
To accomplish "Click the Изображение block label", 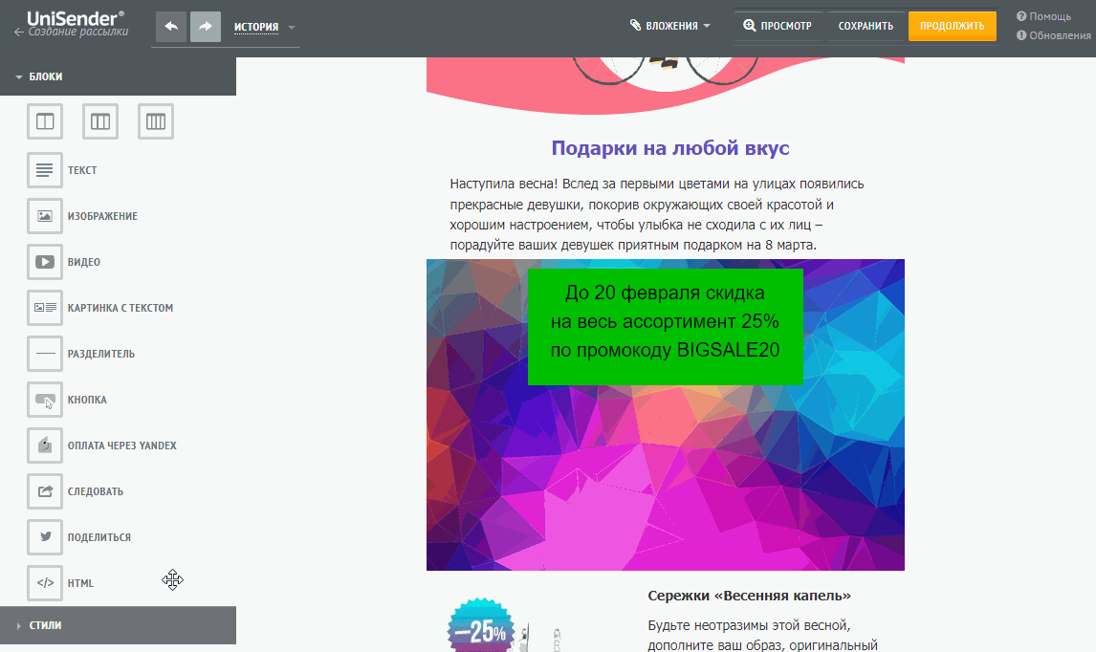I will (x=102, y=216).
